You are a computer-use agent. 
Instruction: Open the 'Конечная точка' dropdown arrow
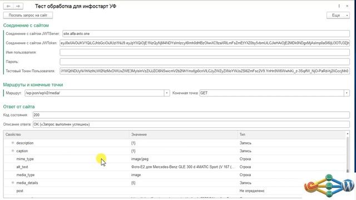click(347, 93)
